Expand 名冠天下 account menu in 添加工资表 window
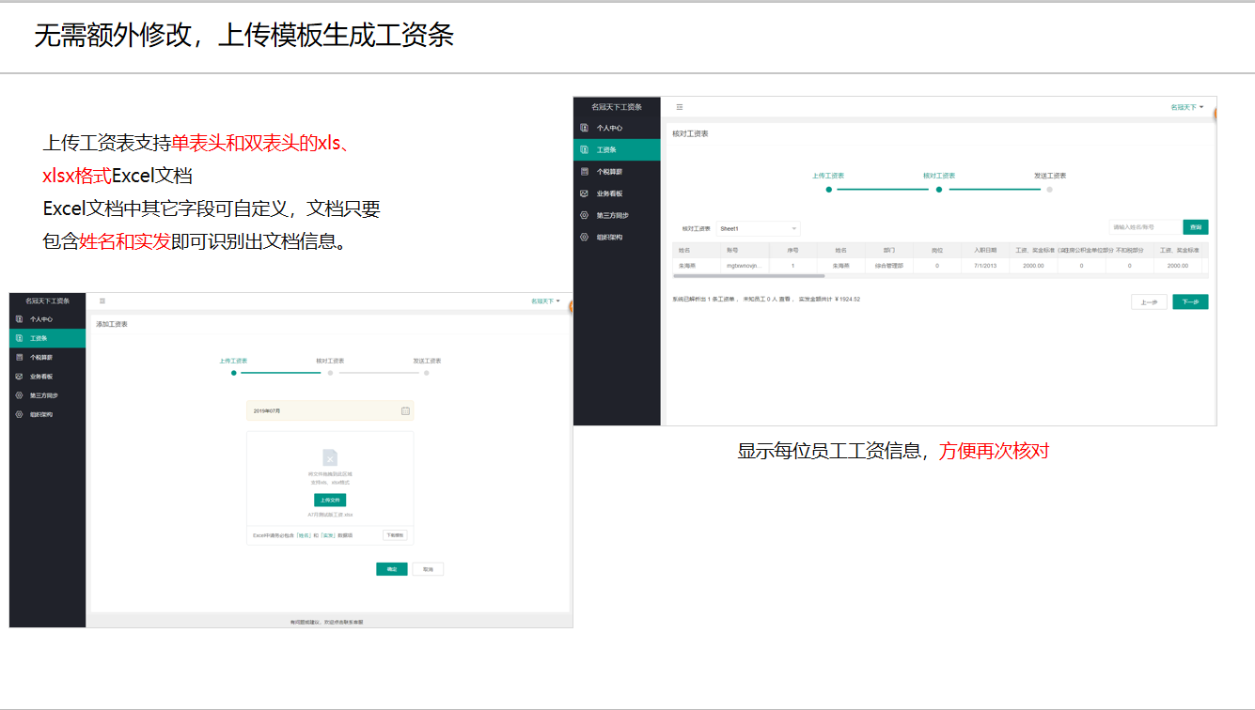The image size is (1255, 710). click(x=545, y=301)
